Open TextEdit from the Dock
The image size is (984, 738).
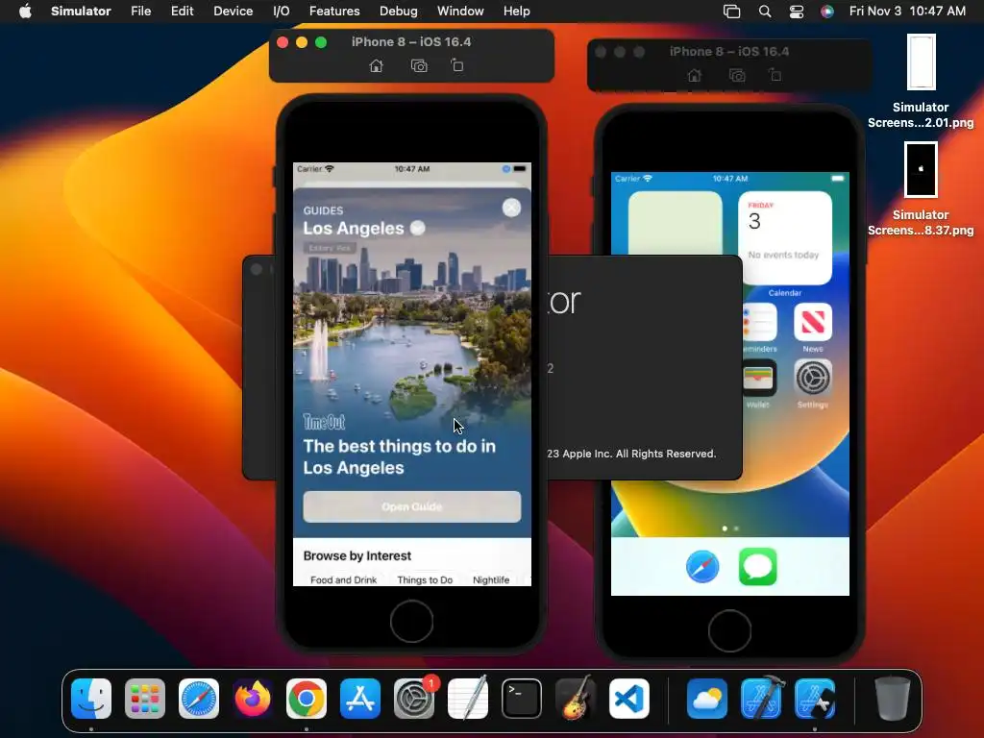coord(468,699)
